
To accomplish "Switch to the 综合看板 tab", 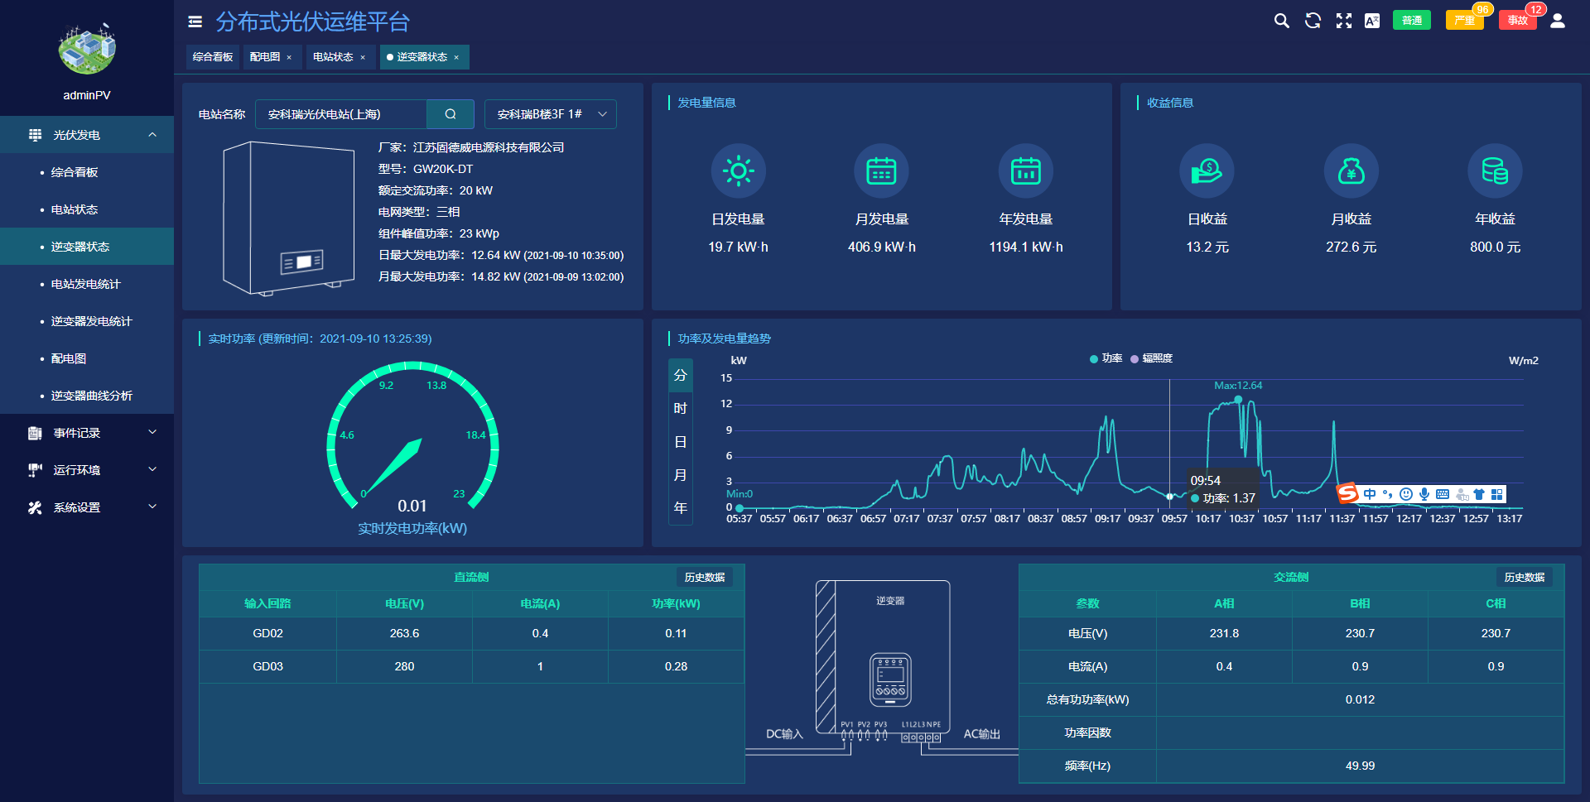I will pos(213,57).
